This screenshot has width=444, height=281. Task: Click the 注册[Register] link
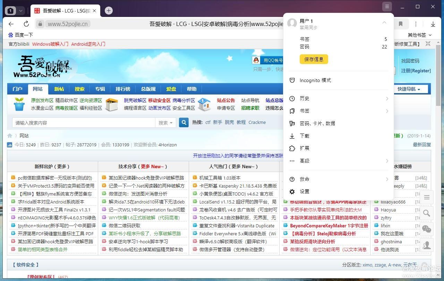(x=416, y=71)
